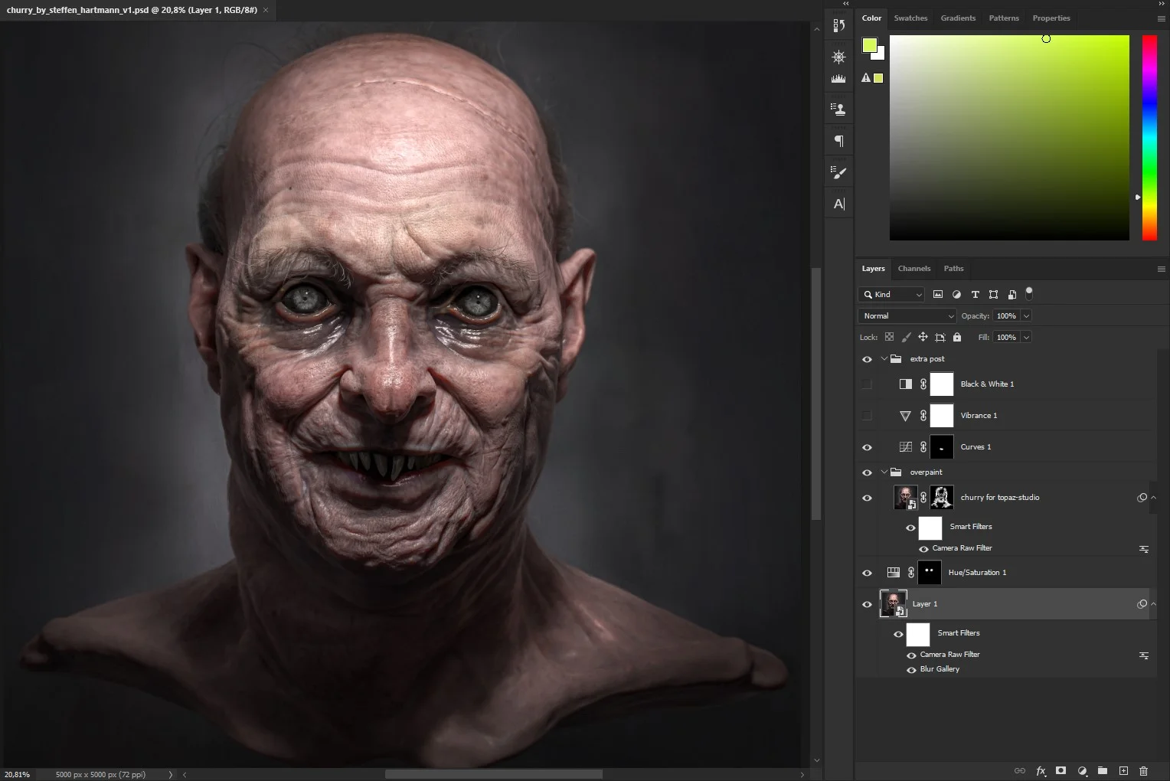Open the layer style fx menu
The width and height of the screenshot is (1170, 781).
1041,771
